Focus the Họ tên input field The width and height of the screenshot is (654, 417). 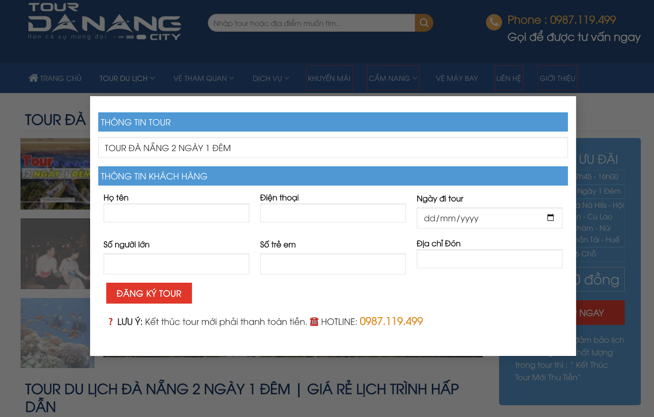176,213
